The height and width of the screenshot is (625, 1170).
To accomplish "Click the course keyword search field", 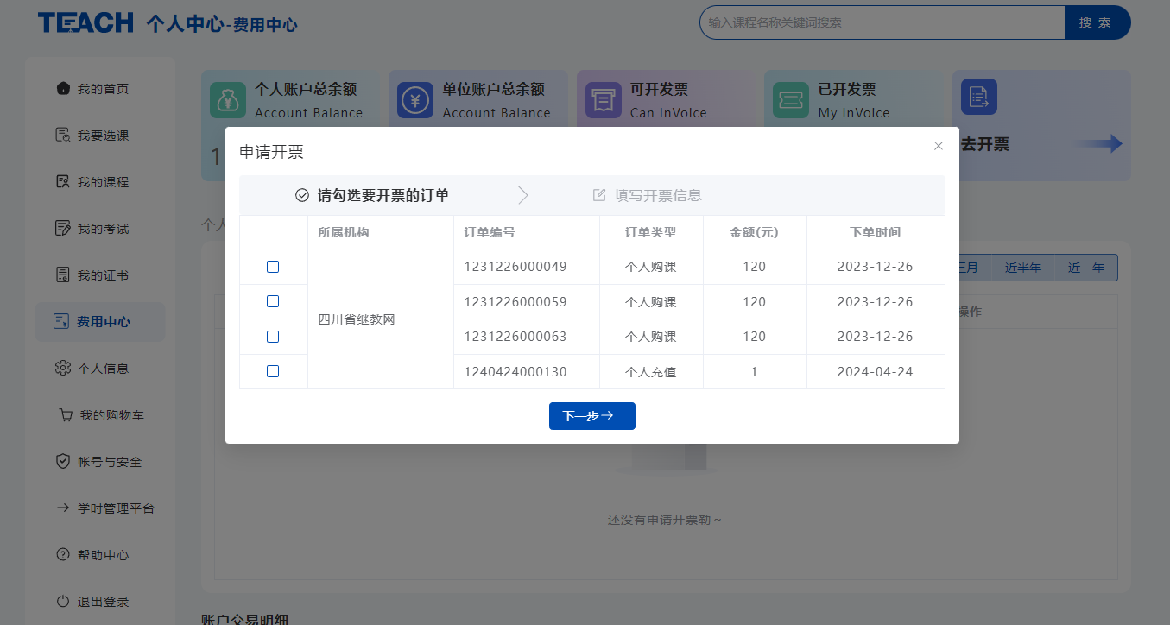I will coord(882,22).
